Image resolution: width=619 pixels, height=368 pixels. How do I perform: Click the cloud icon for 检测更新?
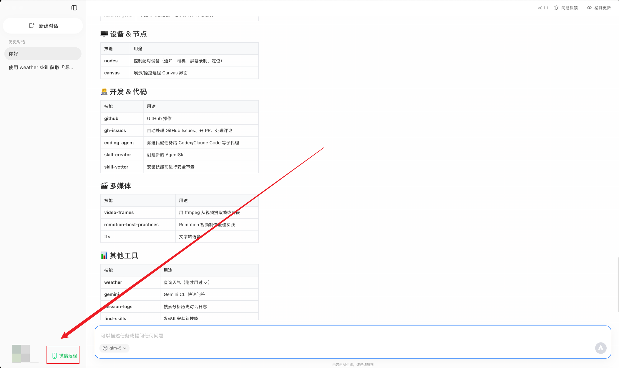click(589, 8)
